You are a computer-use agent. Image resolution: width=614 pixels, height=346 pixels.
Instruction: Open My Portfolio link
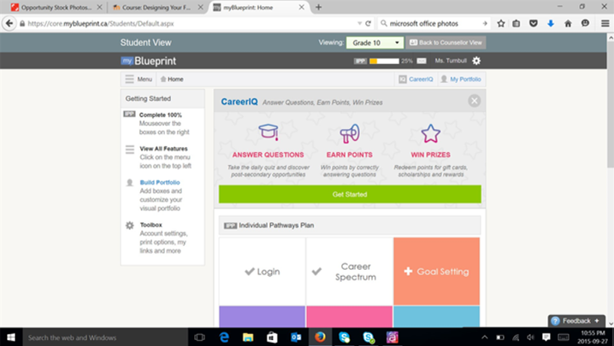click(461, 79)
